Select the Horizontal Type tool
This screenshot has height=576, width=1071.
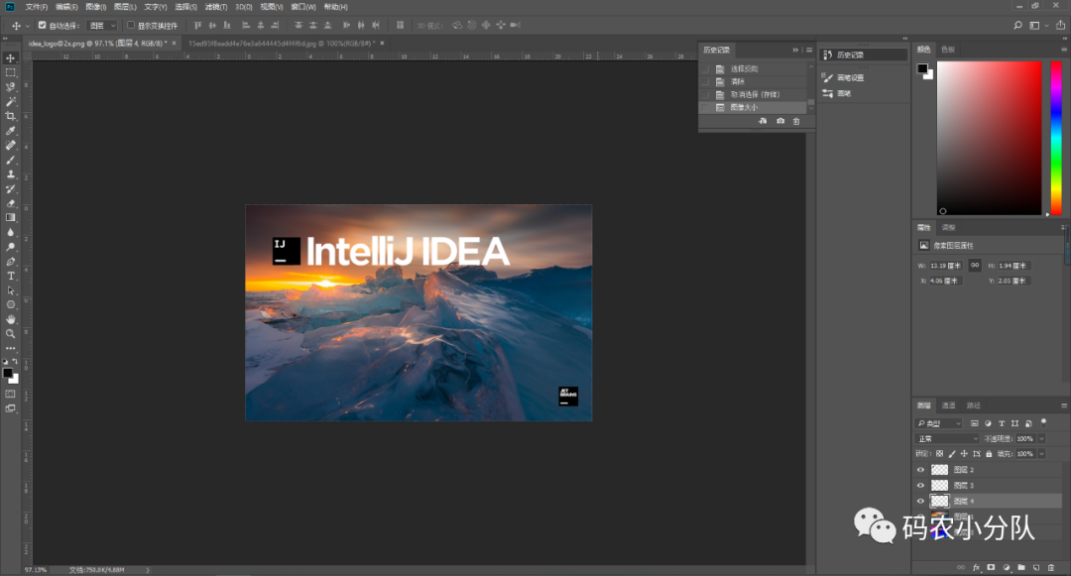(x=10, y=276)
